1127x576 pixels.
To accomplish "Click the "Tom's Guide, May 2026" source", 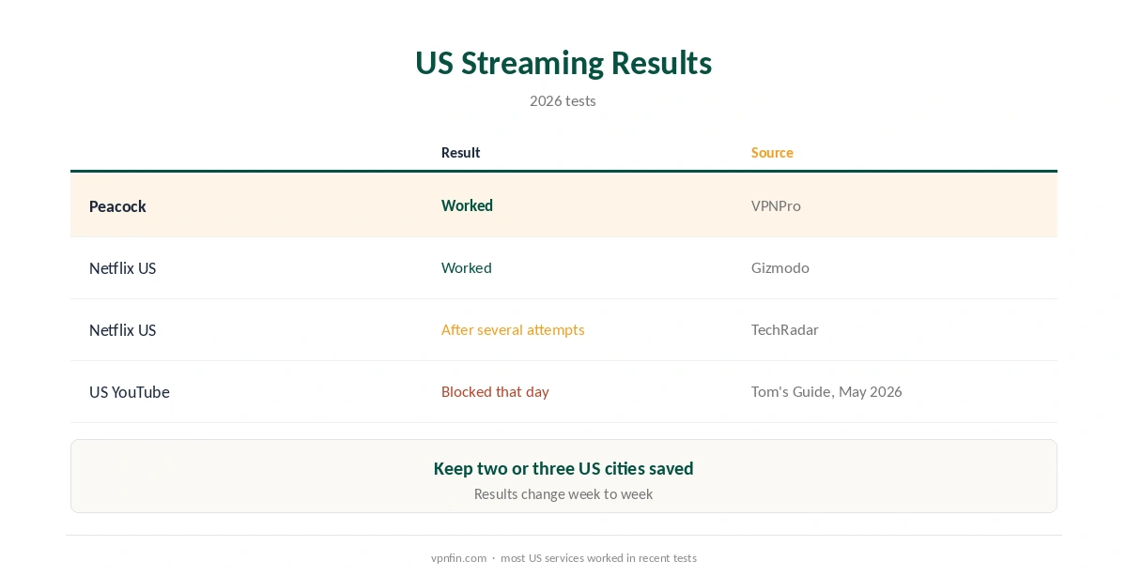I will coord(826,391).
